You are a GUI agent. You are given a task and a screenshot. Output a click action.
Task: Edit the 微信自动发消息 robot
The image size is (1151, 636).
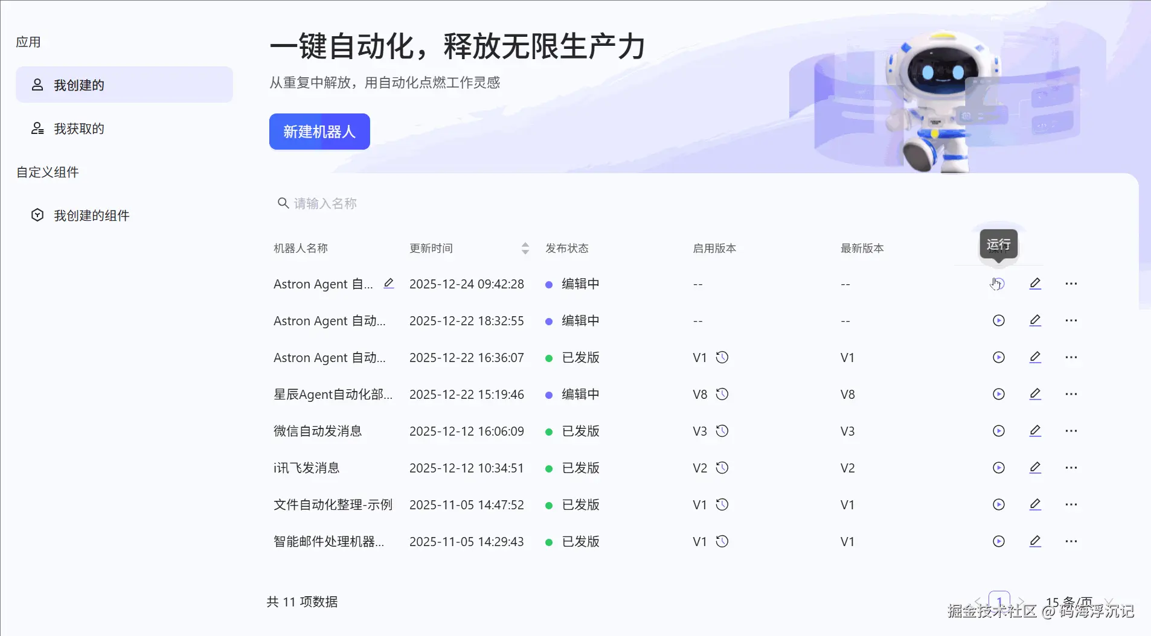[x=1035, y=431]
